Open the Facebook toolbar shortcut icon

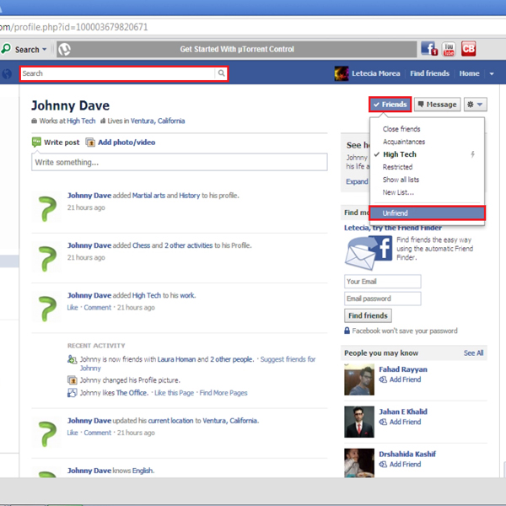point(429,49)
